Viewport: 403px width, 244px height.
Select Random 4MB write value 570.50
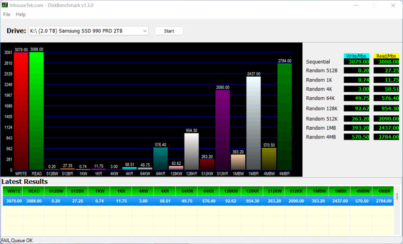click(357, 137)
